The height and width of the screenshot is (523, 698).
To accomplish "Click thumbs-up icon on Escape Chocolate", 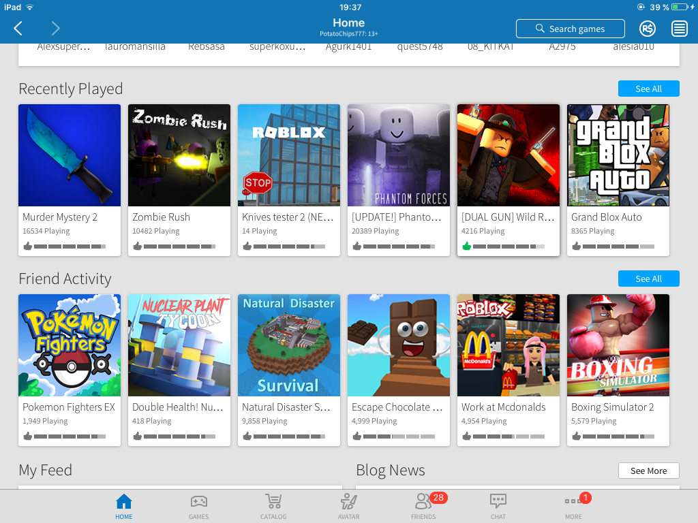I will [357, 436].
